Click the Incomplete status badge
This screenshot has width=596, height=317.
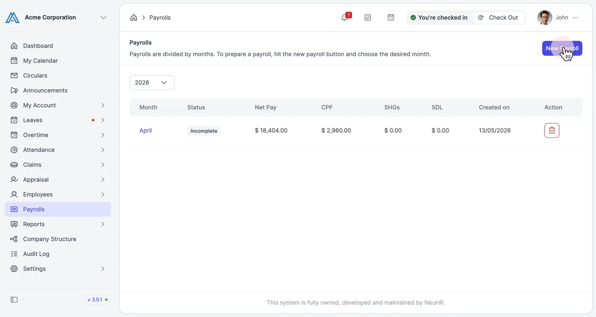click(204, 131)
